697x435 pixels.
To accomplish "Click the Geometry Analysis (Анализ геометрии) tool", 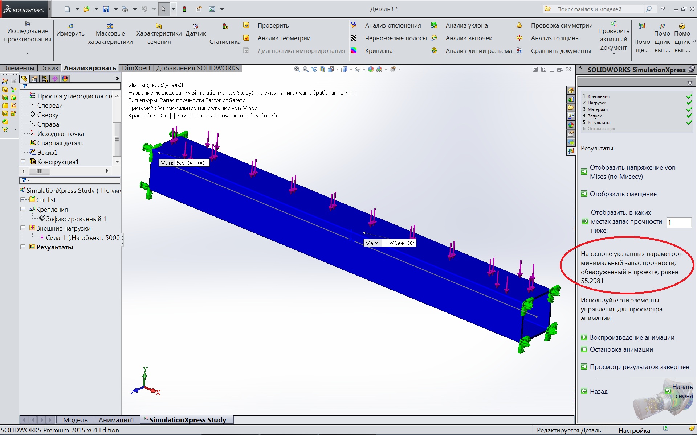I will coord(284,38).
